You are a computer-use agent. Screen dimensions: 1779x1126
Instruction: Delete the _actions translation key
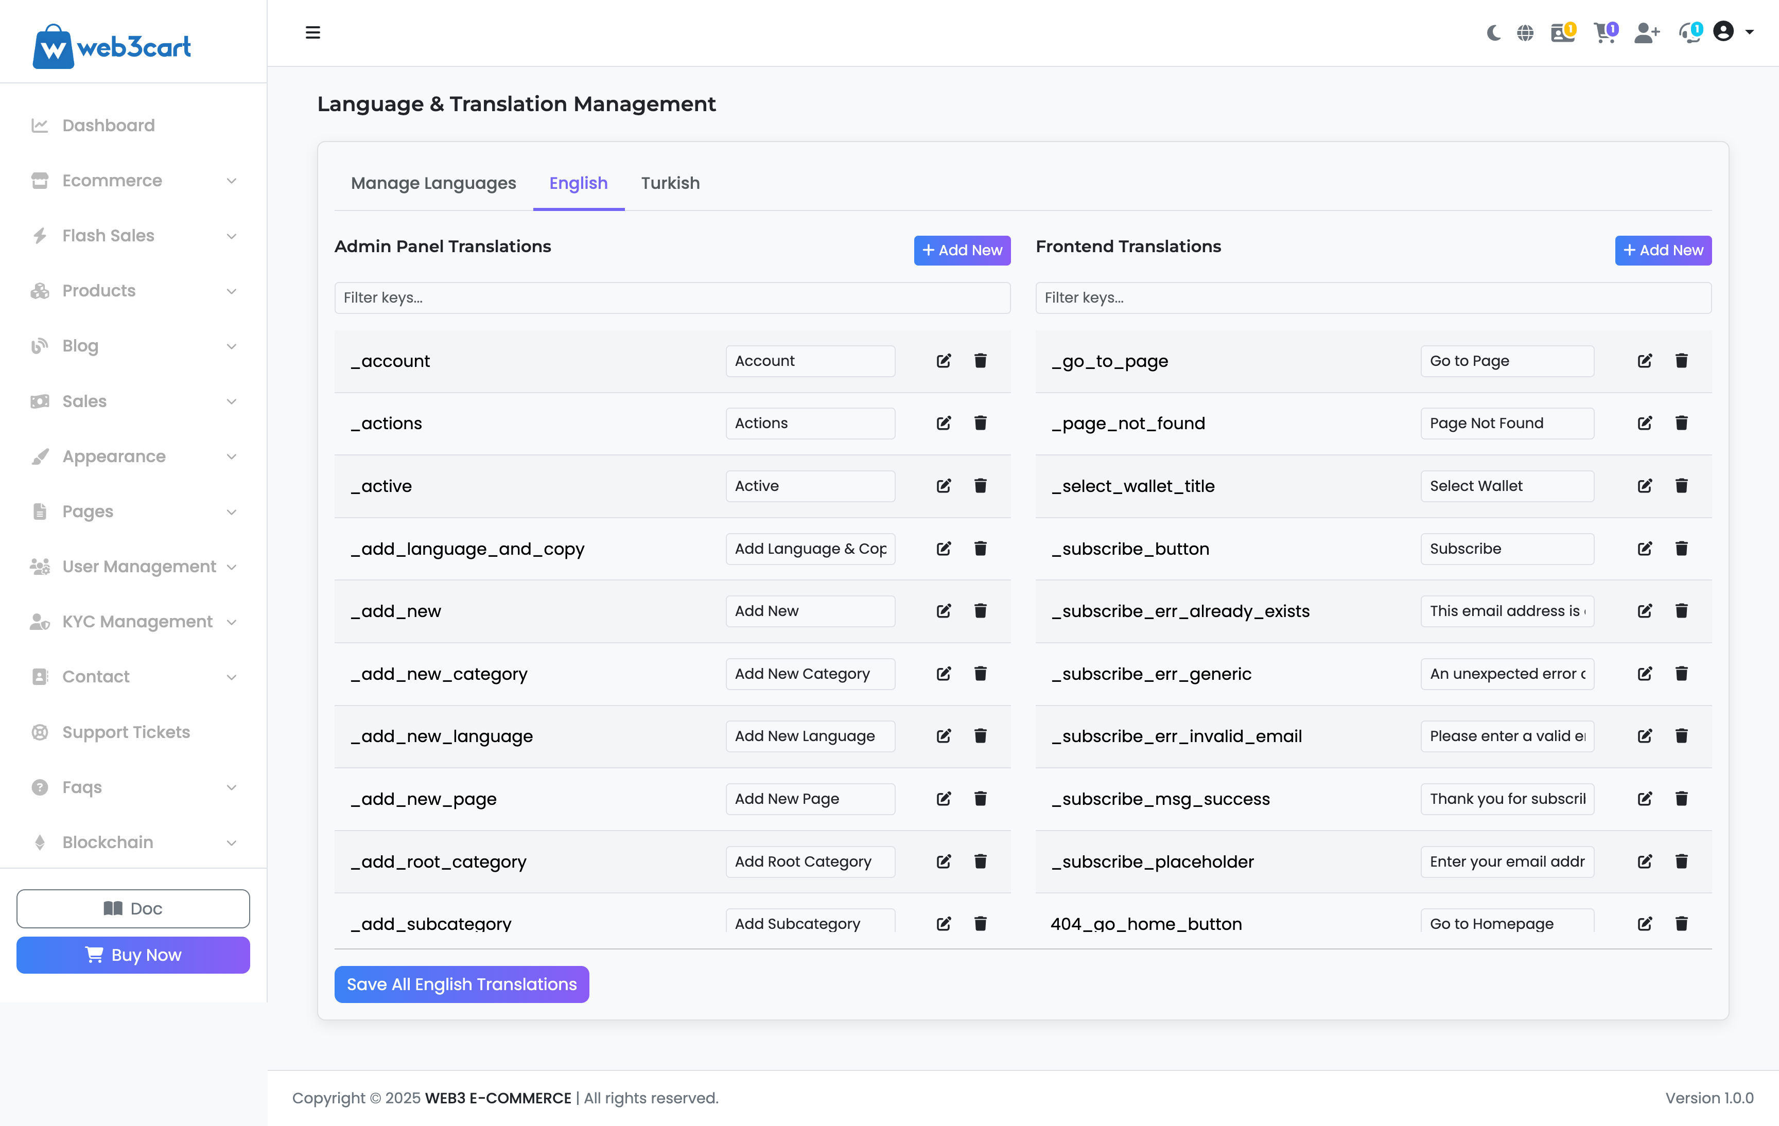coord(981,423)
